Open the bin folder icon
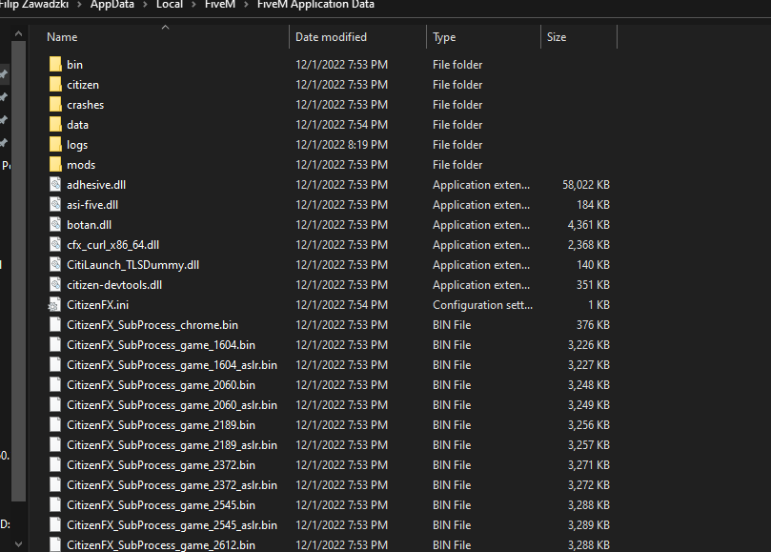 click(x=55, y=65)
